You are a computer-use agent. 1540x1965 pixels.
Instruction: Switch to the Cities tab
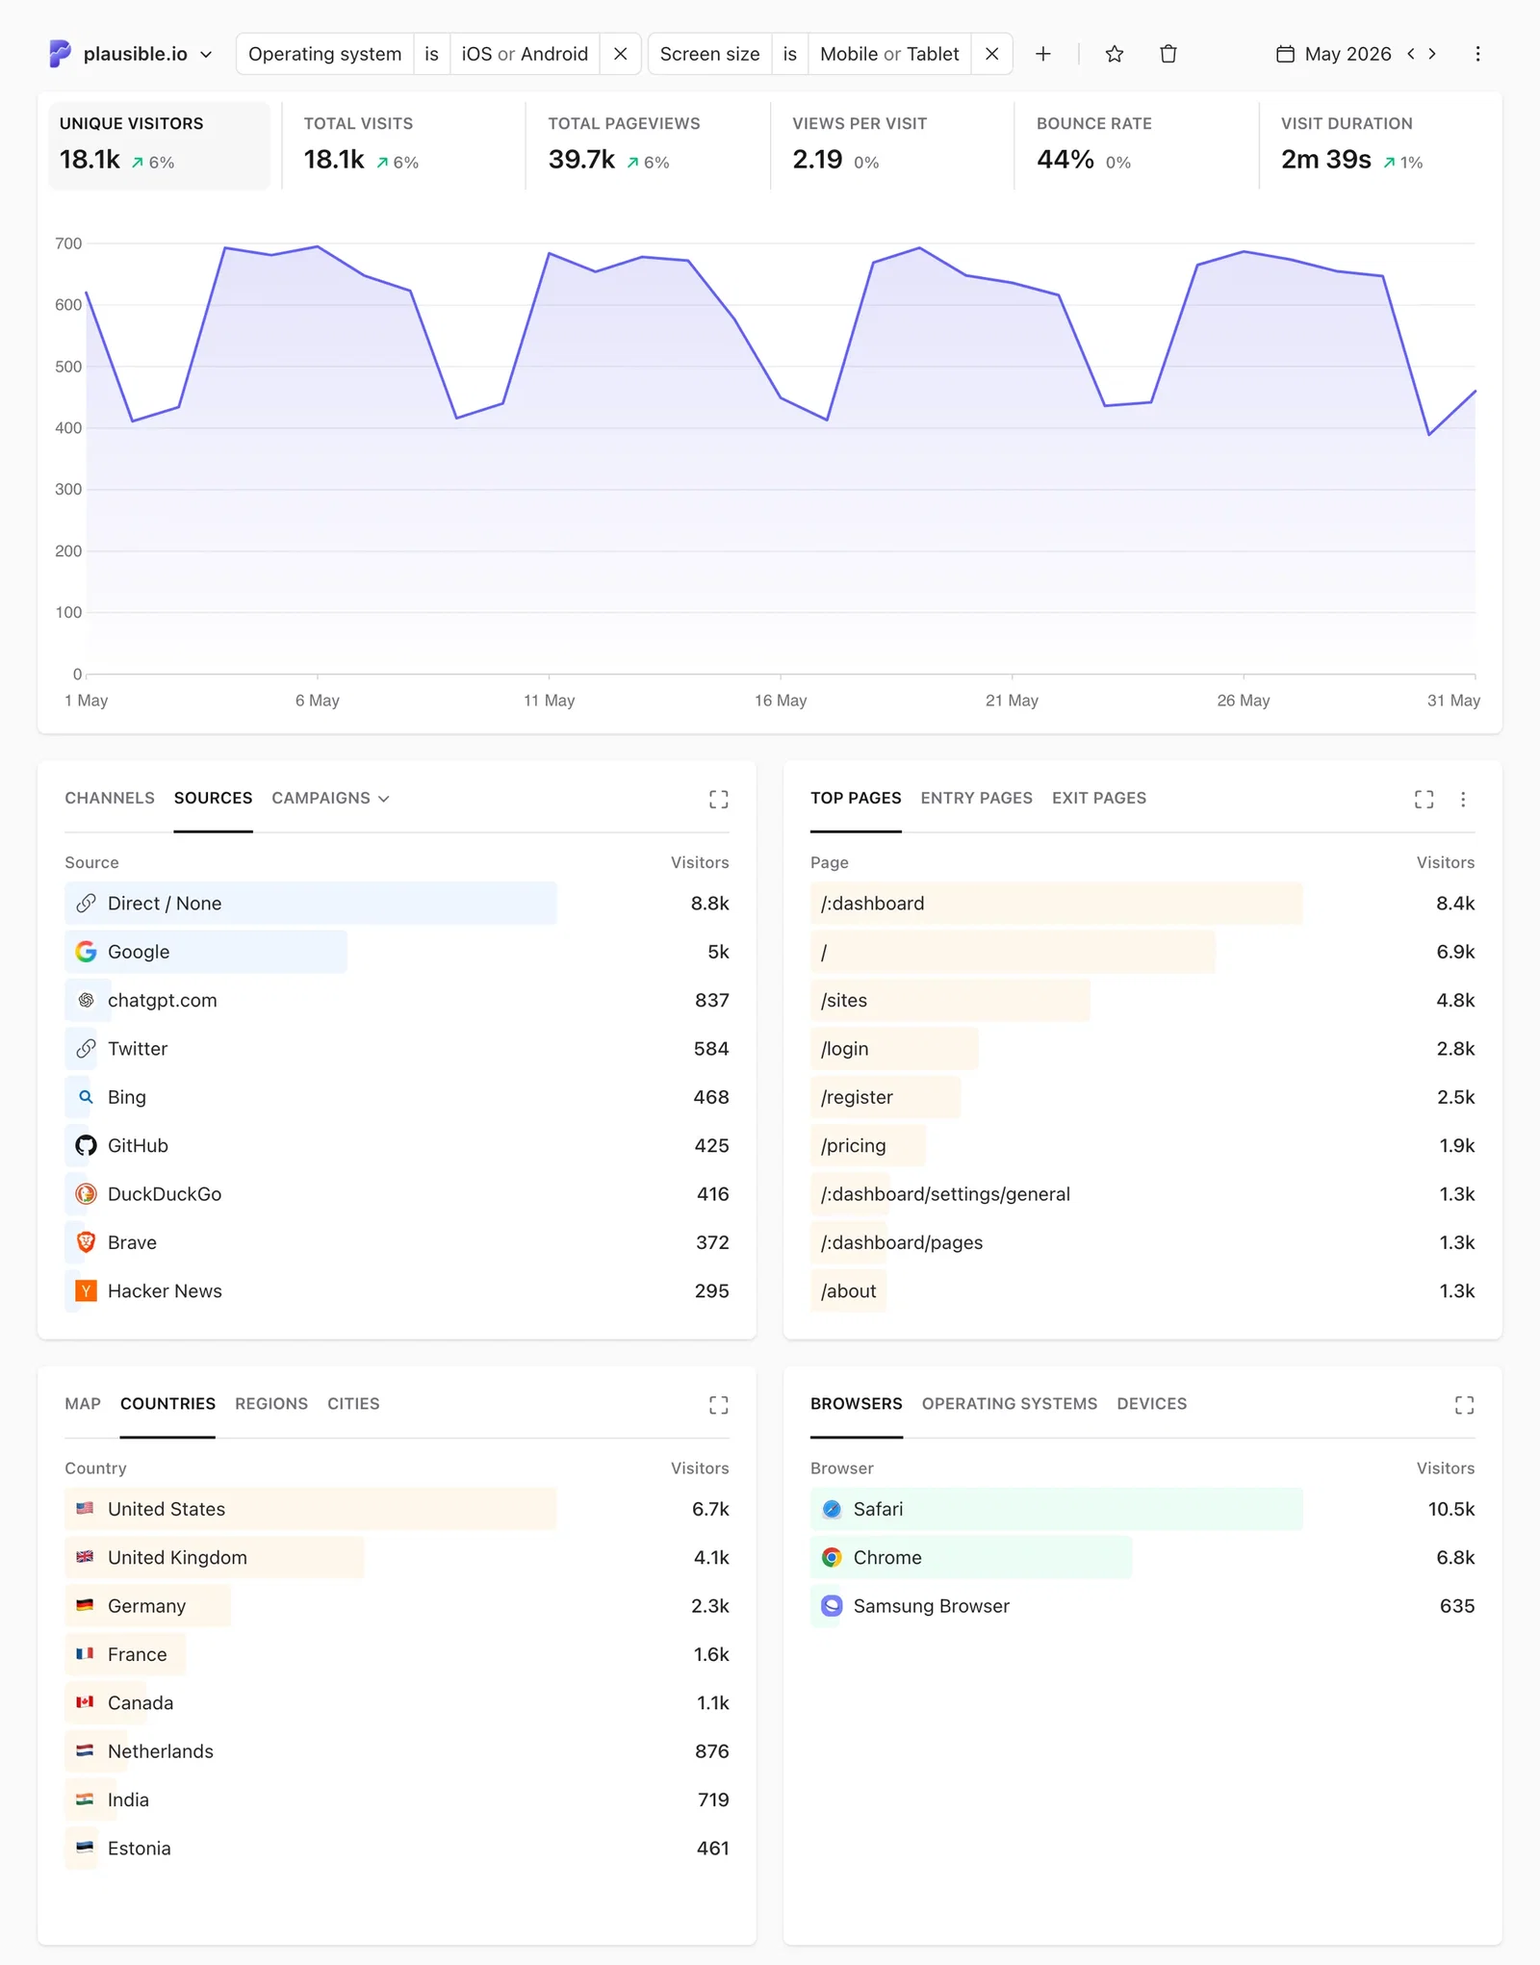click(x=353, y=1403)
